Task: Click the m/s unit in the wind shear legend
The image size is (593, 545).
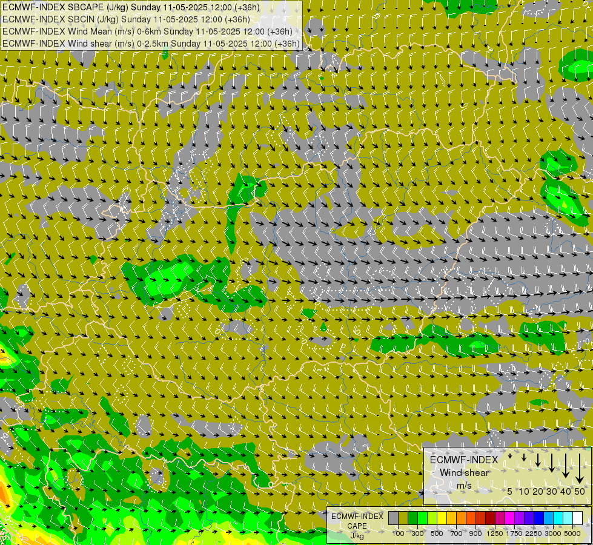Action: tap(464, 485)
